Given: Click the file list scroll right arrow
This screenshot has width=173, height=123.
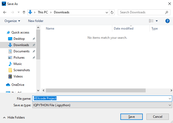Looking at the screenshot, I should point(171,91).
